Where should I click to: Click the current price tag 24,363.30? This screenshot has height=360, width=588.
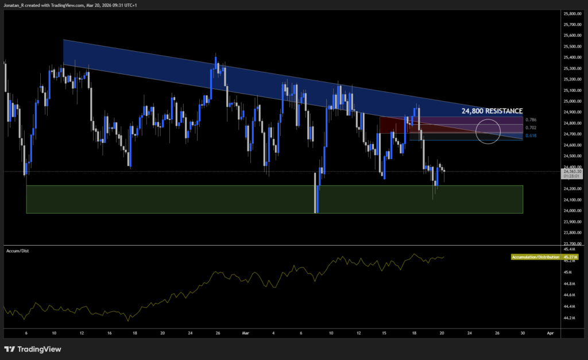pyautogui.click(x=572, y=171)
